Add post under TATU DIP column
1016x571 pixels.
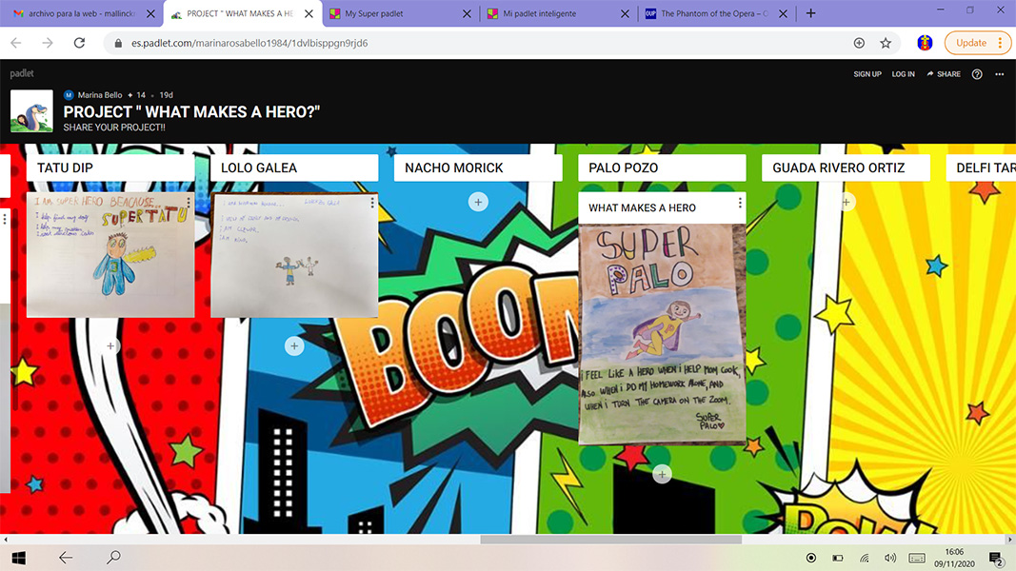pos(110,346)
